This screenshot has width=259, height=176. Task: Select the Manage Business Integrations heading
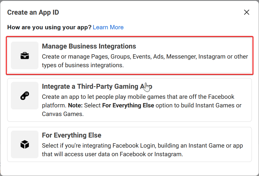(89, 46)
